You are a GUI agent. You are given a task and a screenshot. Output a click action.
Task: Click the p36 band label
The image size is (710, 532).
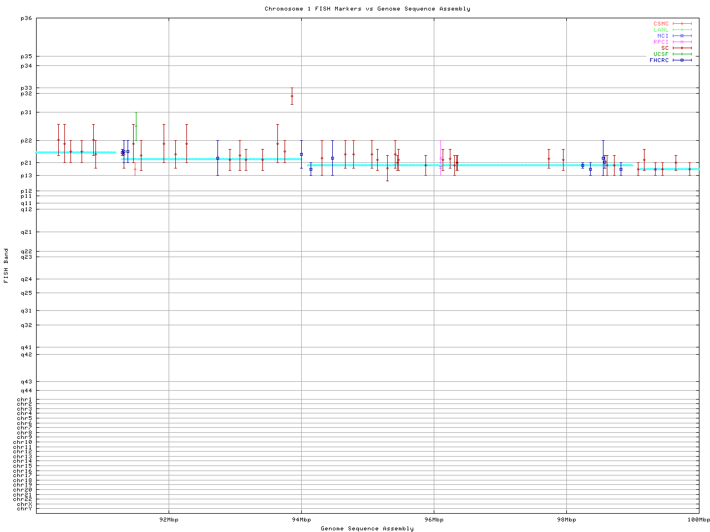(x=26, y=18)
